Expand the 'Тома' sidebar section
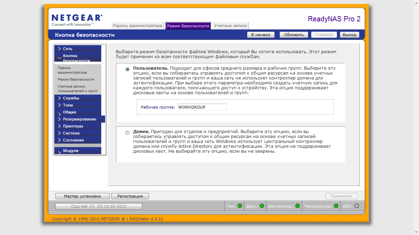Screen dimensions: 419x235 pos(77,105)
